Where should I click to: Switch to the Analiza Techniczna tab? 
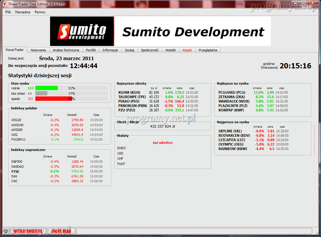[x=66, y=50]
